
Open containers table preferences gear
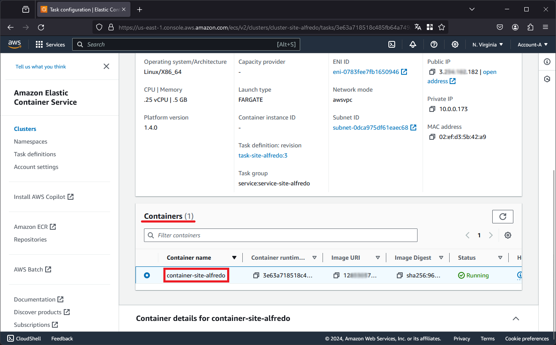508,235
